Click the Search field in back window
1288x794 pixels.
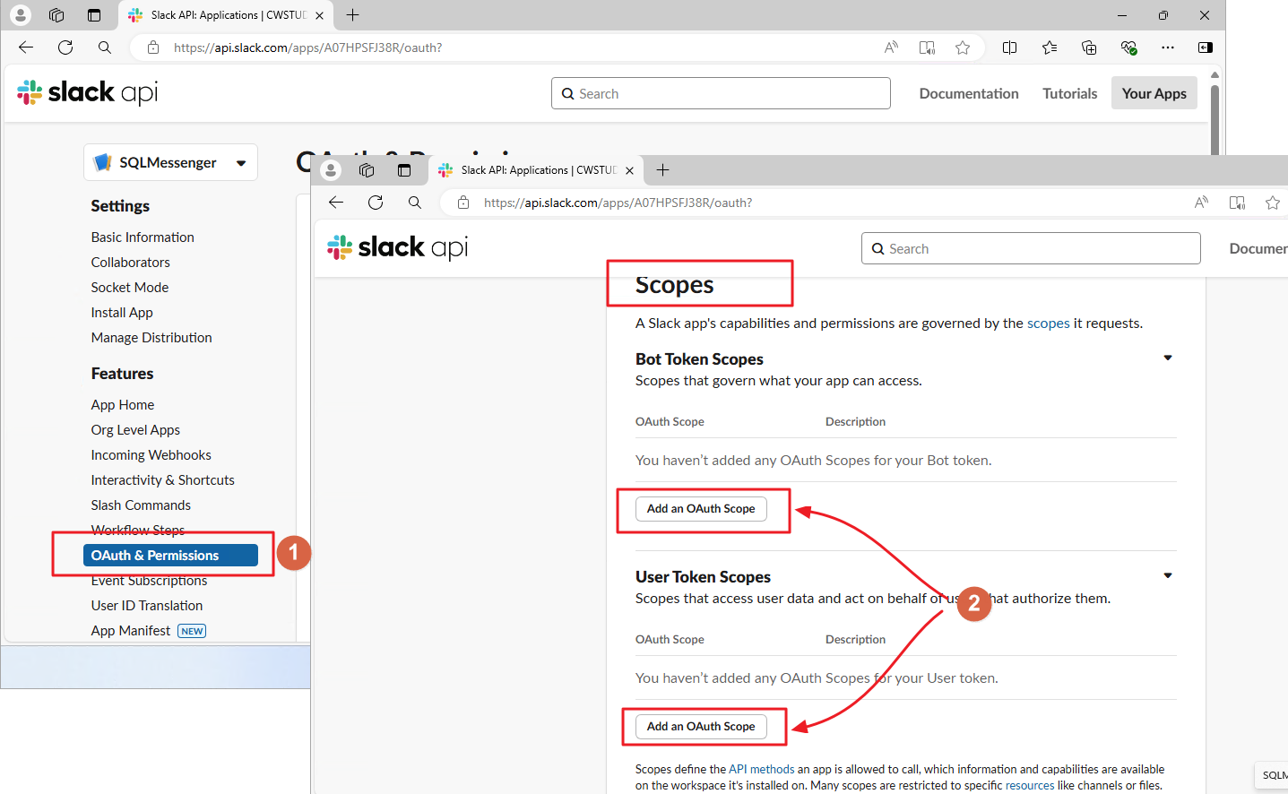[x=721, y=93]
